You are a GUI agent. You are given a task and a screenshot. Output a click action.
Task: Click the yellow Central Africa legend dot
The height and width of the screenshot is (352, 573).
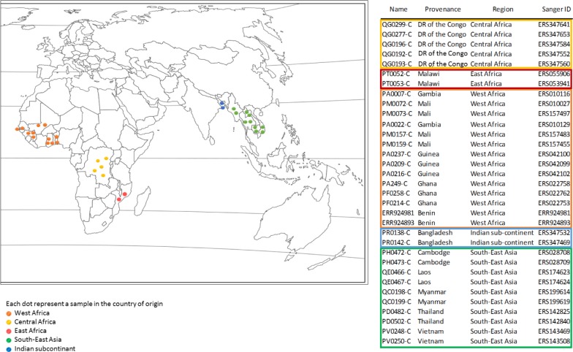[x=9, y=321]
